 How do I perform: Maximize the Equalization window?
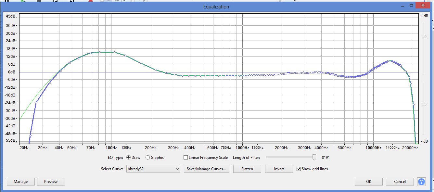point(411,6)
